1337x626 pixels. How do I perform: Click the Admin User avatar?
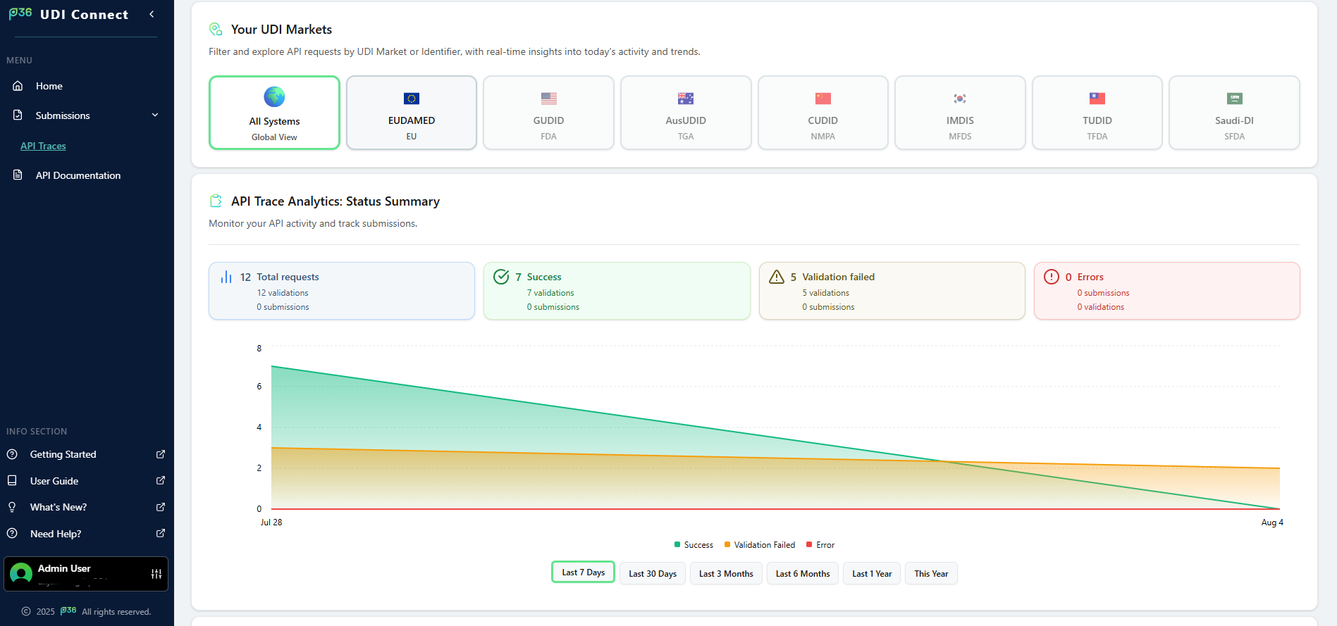[x=21, y=574]
